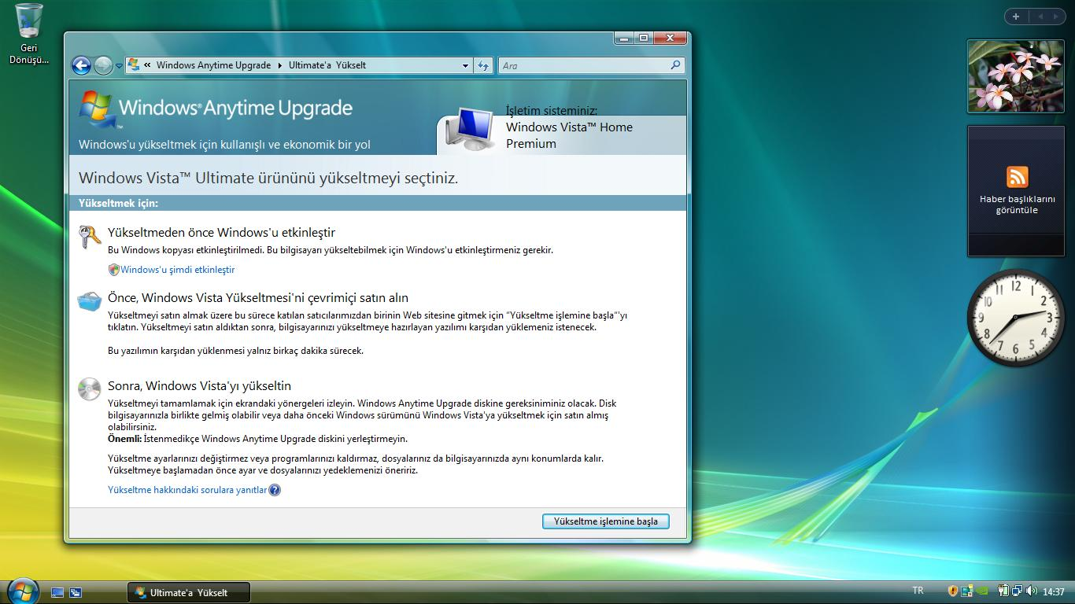Click the shield icon beside activation link
Viewport: 1075px width, 604px height.
click(113, 270)
